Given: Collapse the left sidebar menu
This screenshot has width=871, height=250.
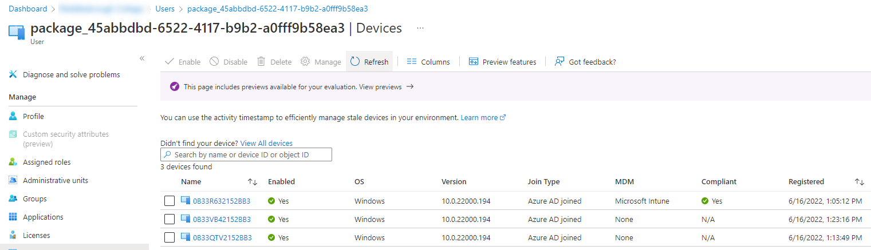Looking at the screenshot, I should pyautogui.click(x=142, y=58).
